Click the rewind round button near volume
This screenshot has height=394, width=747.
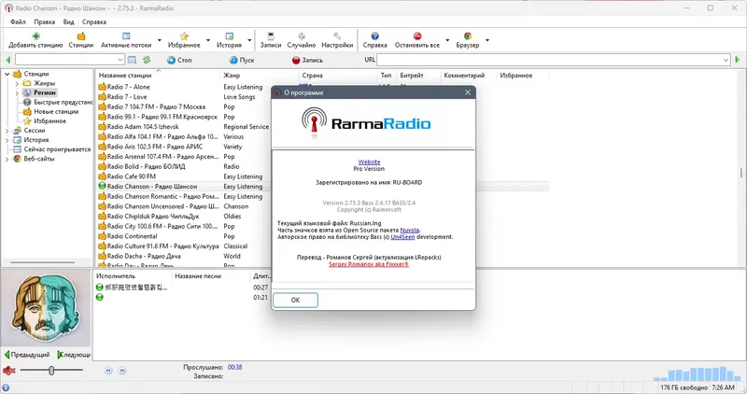(108, 370)
